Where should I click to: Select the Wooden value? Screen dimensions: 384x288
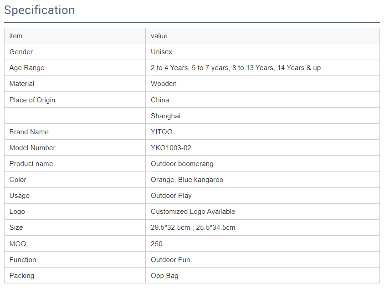pyautogui.click(x=164, y=84)
